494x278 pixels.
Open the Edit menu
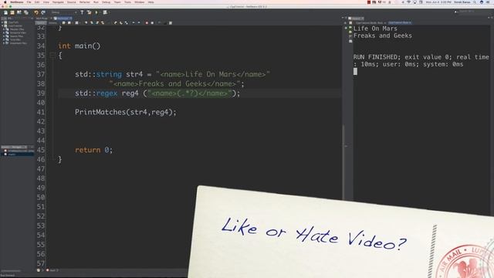click(x=37, y=2)
